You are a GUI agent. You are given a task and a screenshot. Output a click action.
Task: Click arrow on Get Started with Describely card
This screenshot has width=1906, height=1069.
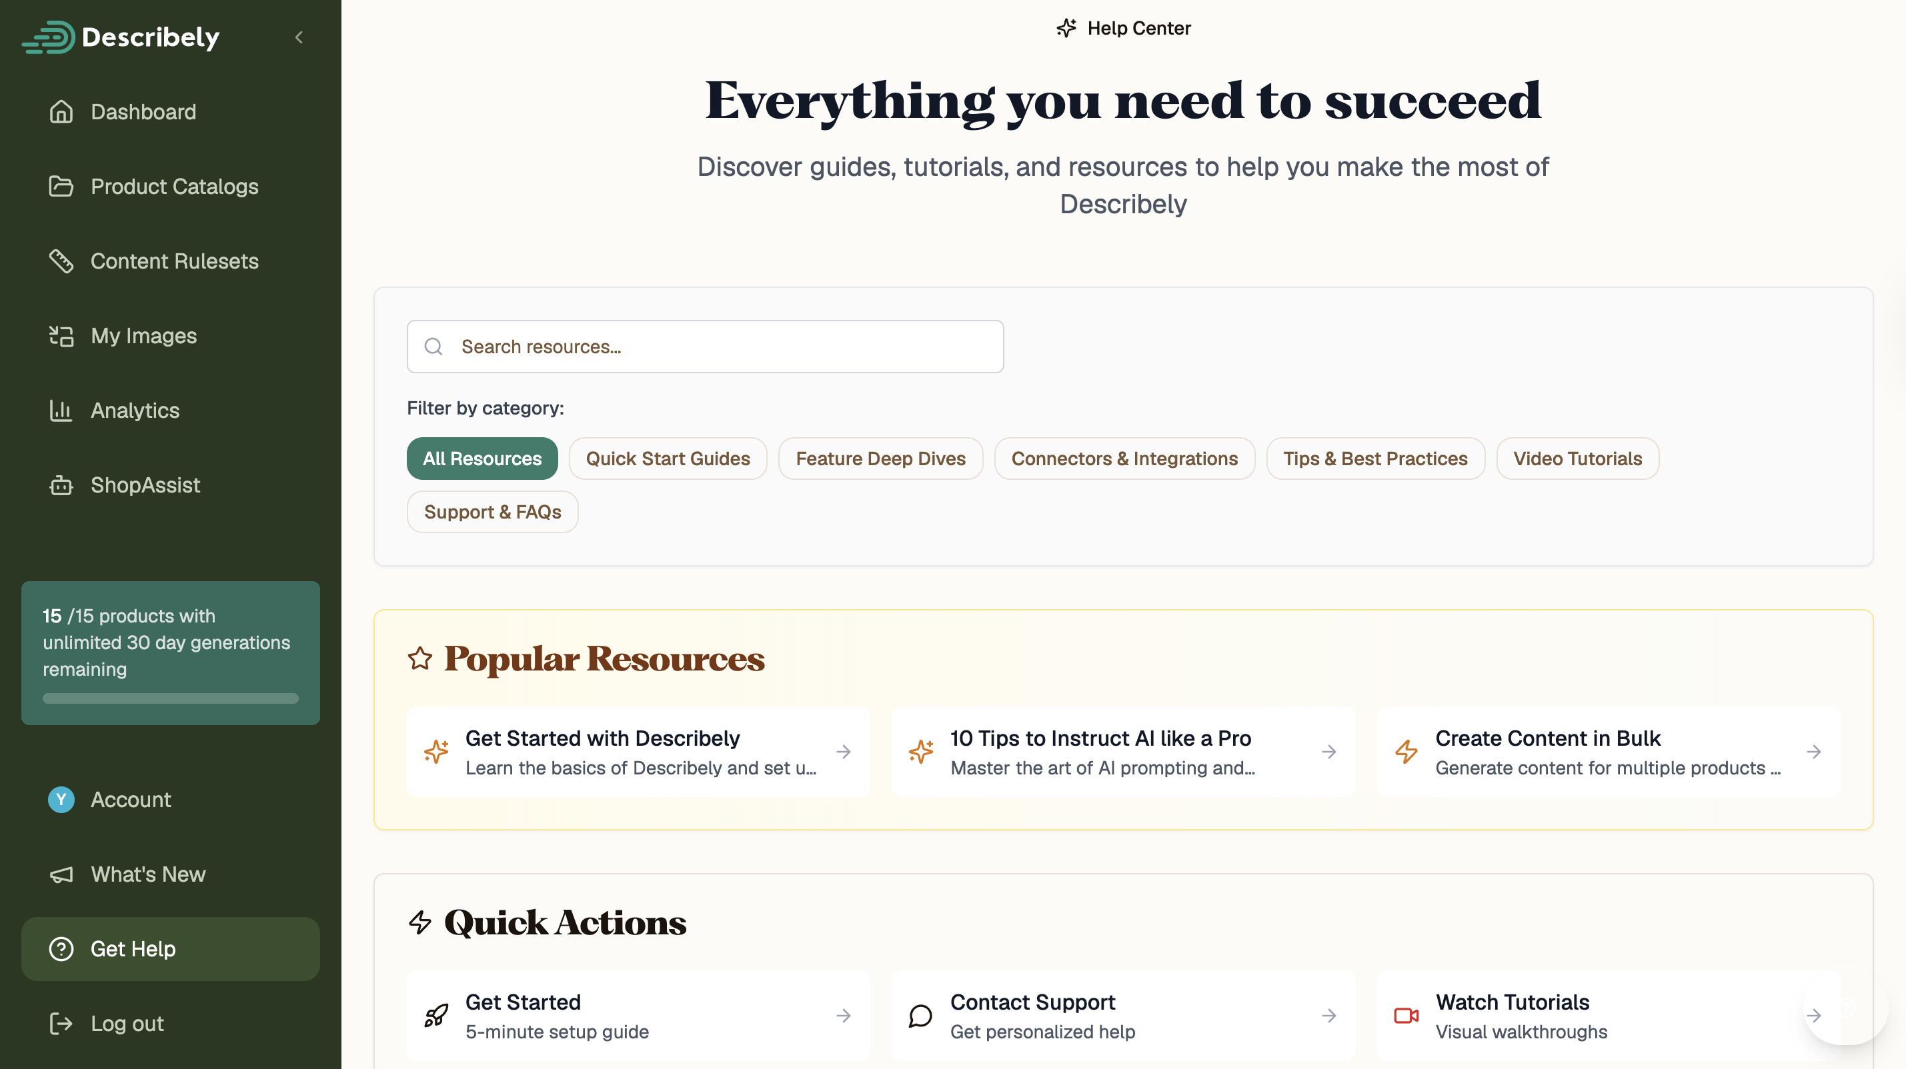click(844, 752)
